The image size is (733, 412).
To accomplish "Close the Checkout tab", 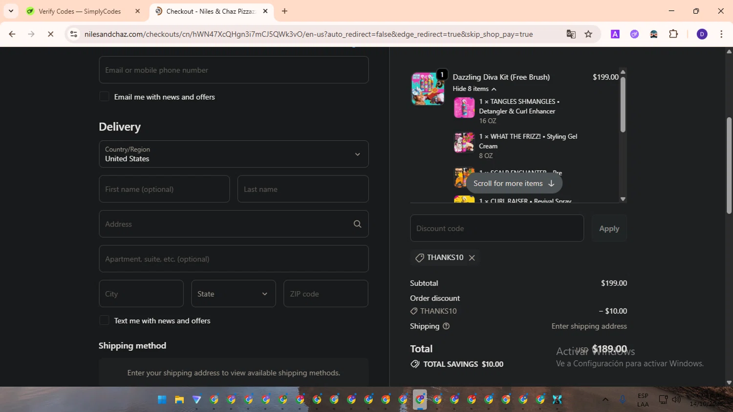I will point(265,11).
